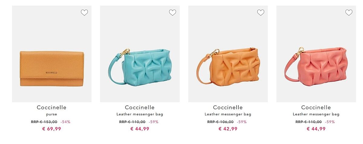Open 'Leather messenger bag' priced € 42,99
363x144 pixels.
point(228,114)
